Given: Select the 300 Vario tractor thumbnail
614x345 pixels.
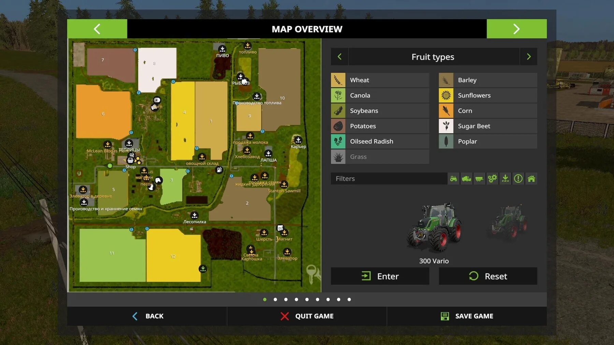Looking at the screenshot, I should pos(434,227).
